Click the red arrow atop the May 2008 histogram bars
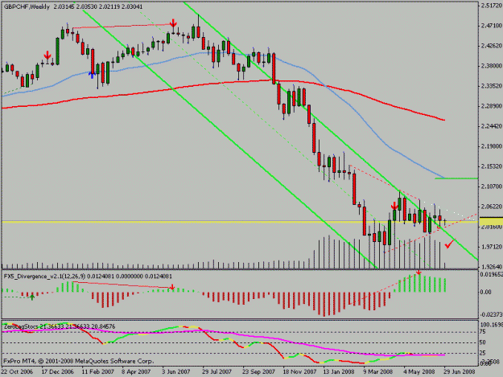The image size is (503, 377). [x=418, y=273]
